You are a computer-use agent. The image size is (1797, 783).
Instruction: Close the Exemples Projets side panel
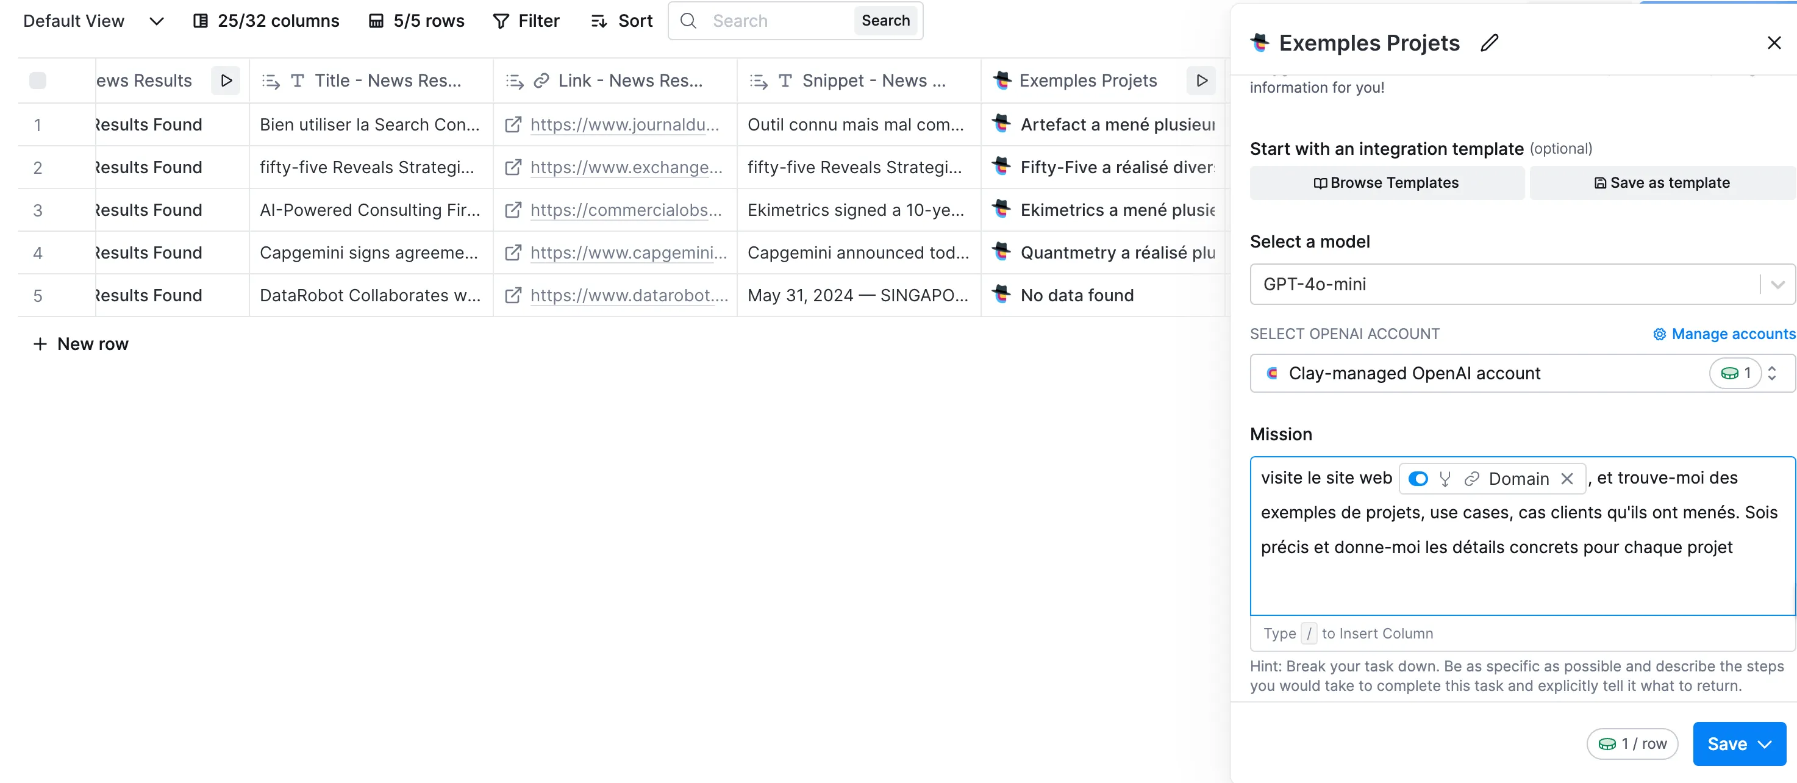click(1773, 43)
